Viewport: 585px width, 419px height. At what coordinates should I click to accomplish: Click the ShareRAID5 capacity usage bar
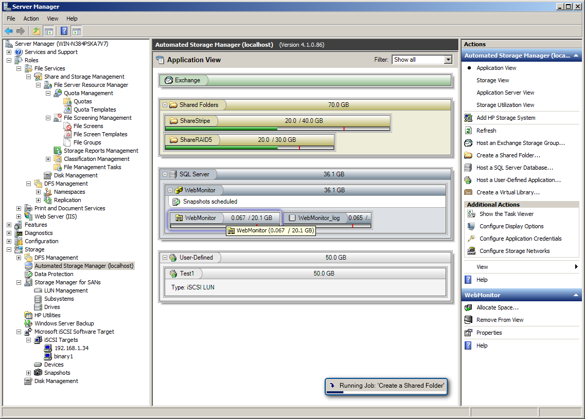click(x=249, y=148)
